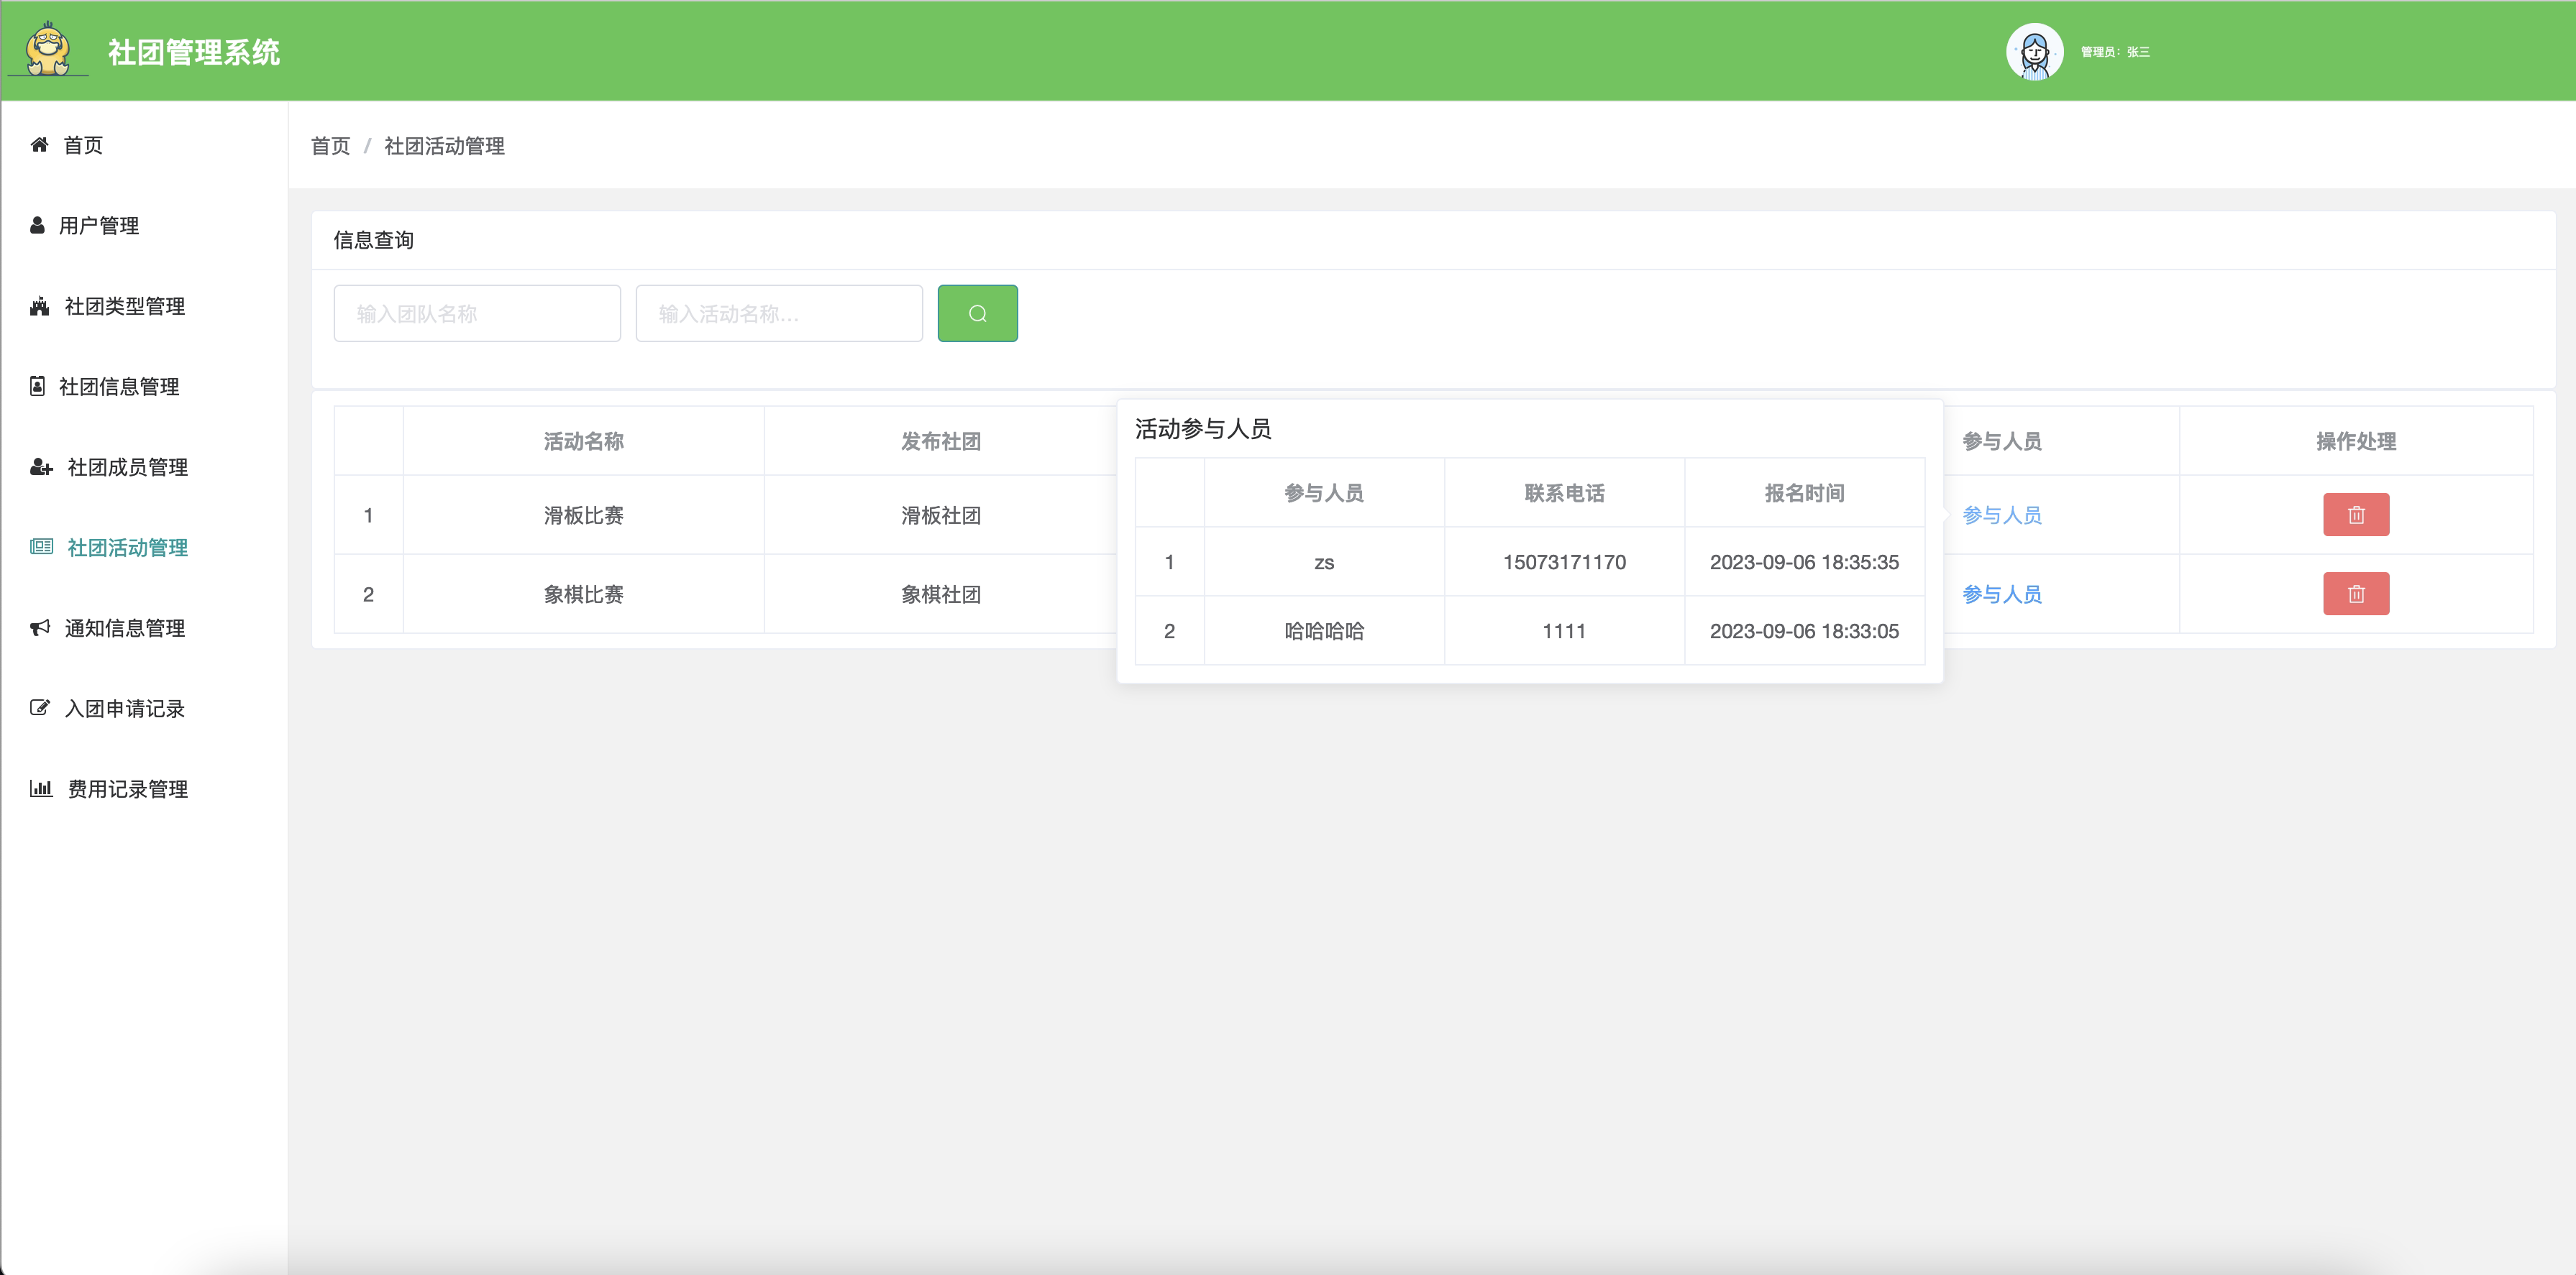This screenshot has height=1275, width=2576.
Task: Click the notification megaphone icon
Action: pyautogui.click(x=39, y=627)
